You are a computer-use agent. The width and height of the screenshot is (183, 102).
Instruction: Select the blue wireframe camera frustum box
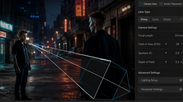point(104,79)
